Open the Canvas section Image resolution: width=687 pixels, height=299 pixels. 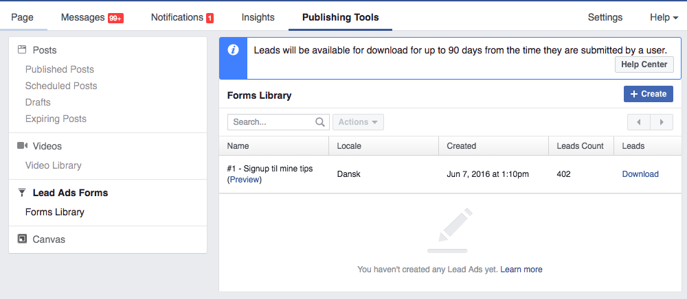click(49, 239)
